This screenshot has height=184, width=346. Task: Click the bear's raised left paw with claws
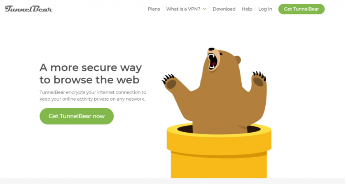169,81
